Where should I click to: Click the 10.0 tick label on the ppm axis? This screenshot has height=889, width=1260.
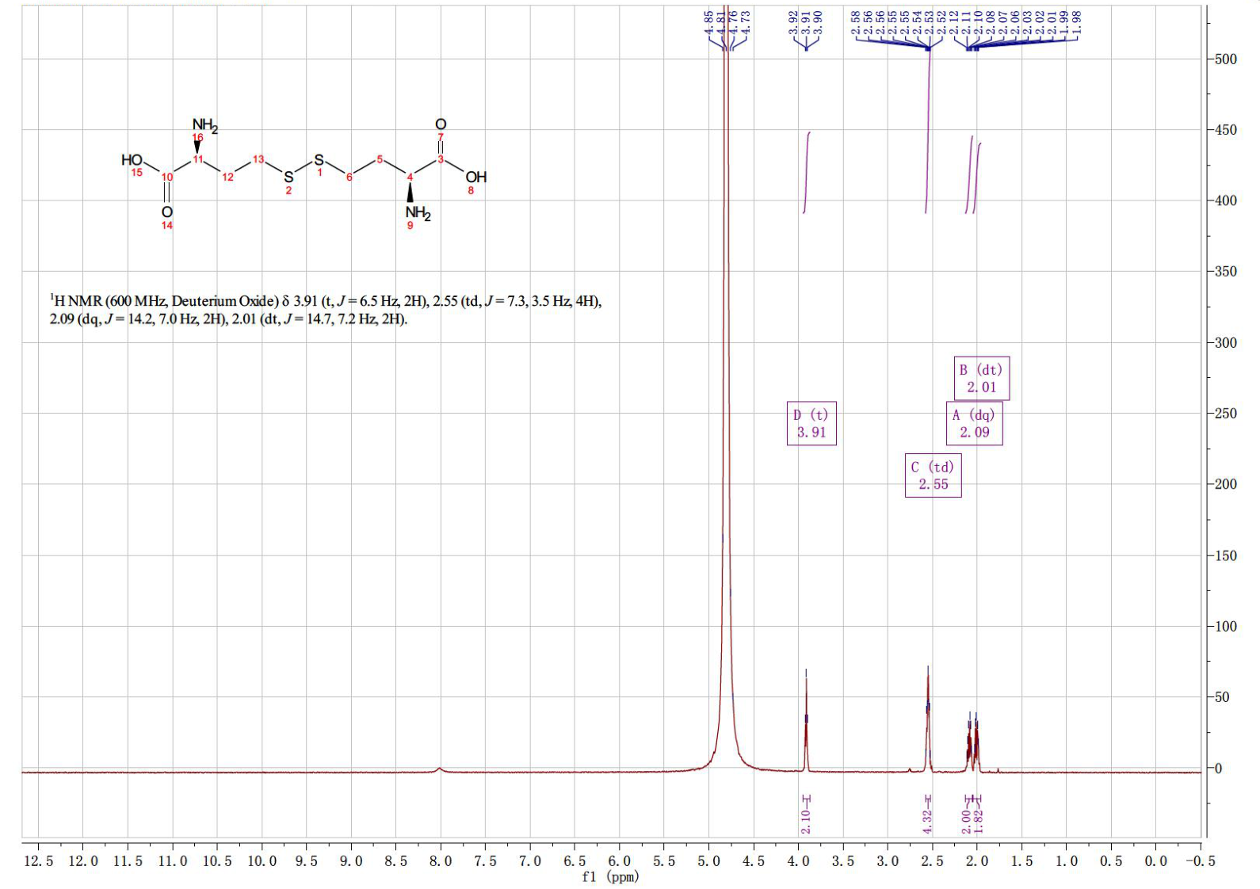click(262, 861)
